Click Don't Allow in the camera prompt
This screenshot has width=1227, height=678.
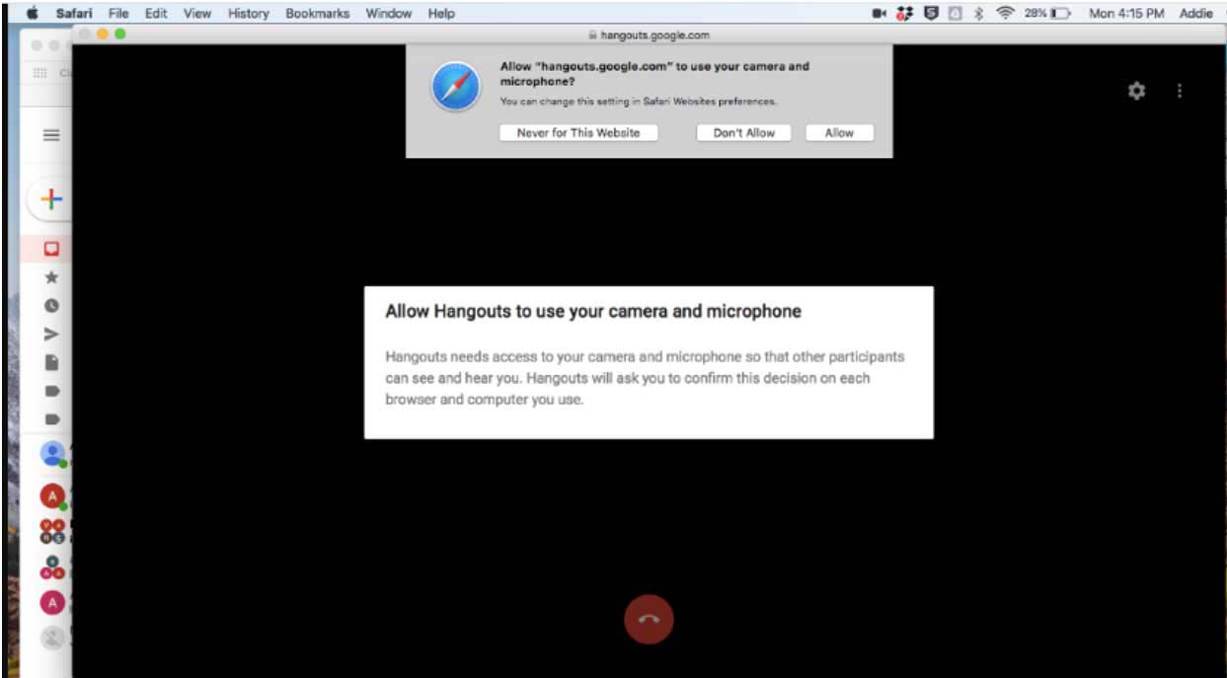tap(743, 132)
